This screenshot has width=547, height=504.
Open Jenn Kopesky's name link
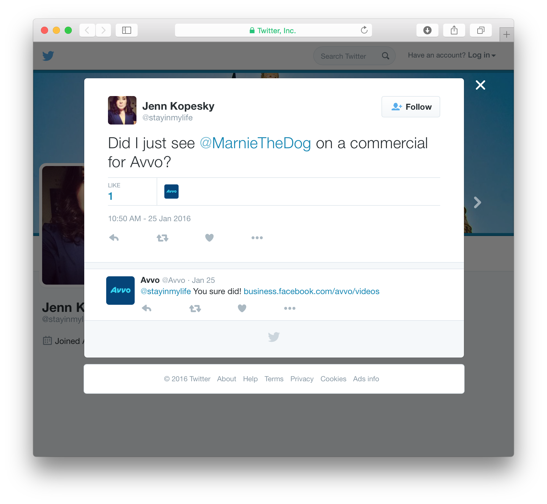[x=178, y=106]
